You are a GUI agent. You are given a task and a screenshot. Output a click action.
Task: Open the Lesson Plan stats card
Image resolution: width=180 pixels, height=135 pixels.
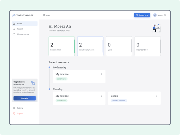(62, 46)
